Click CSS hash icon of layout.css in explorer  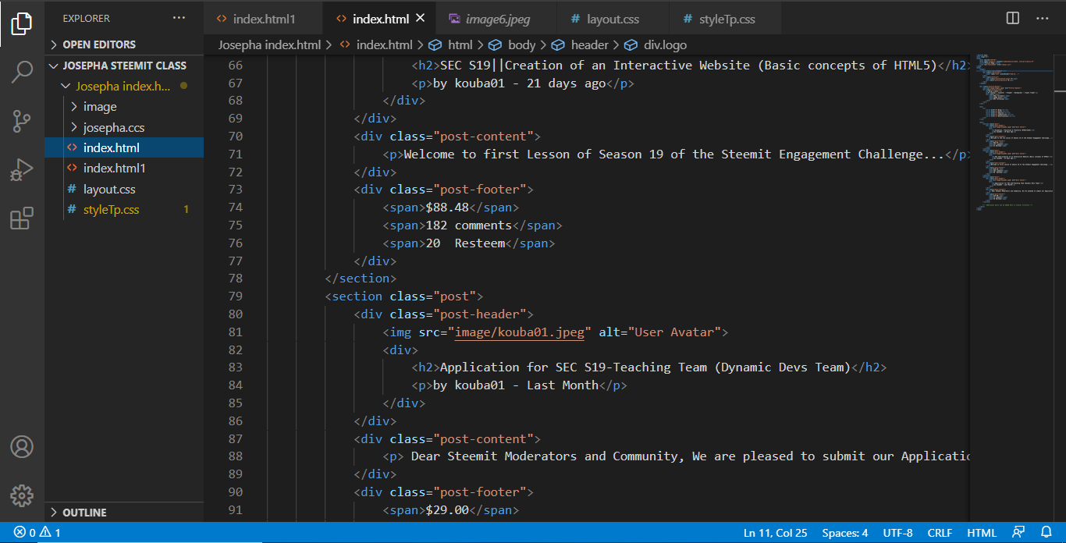[73, 189]
